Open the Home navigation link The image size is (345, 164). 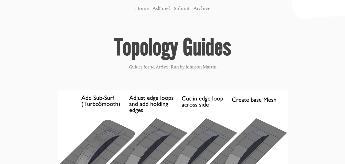coord(142,8)
